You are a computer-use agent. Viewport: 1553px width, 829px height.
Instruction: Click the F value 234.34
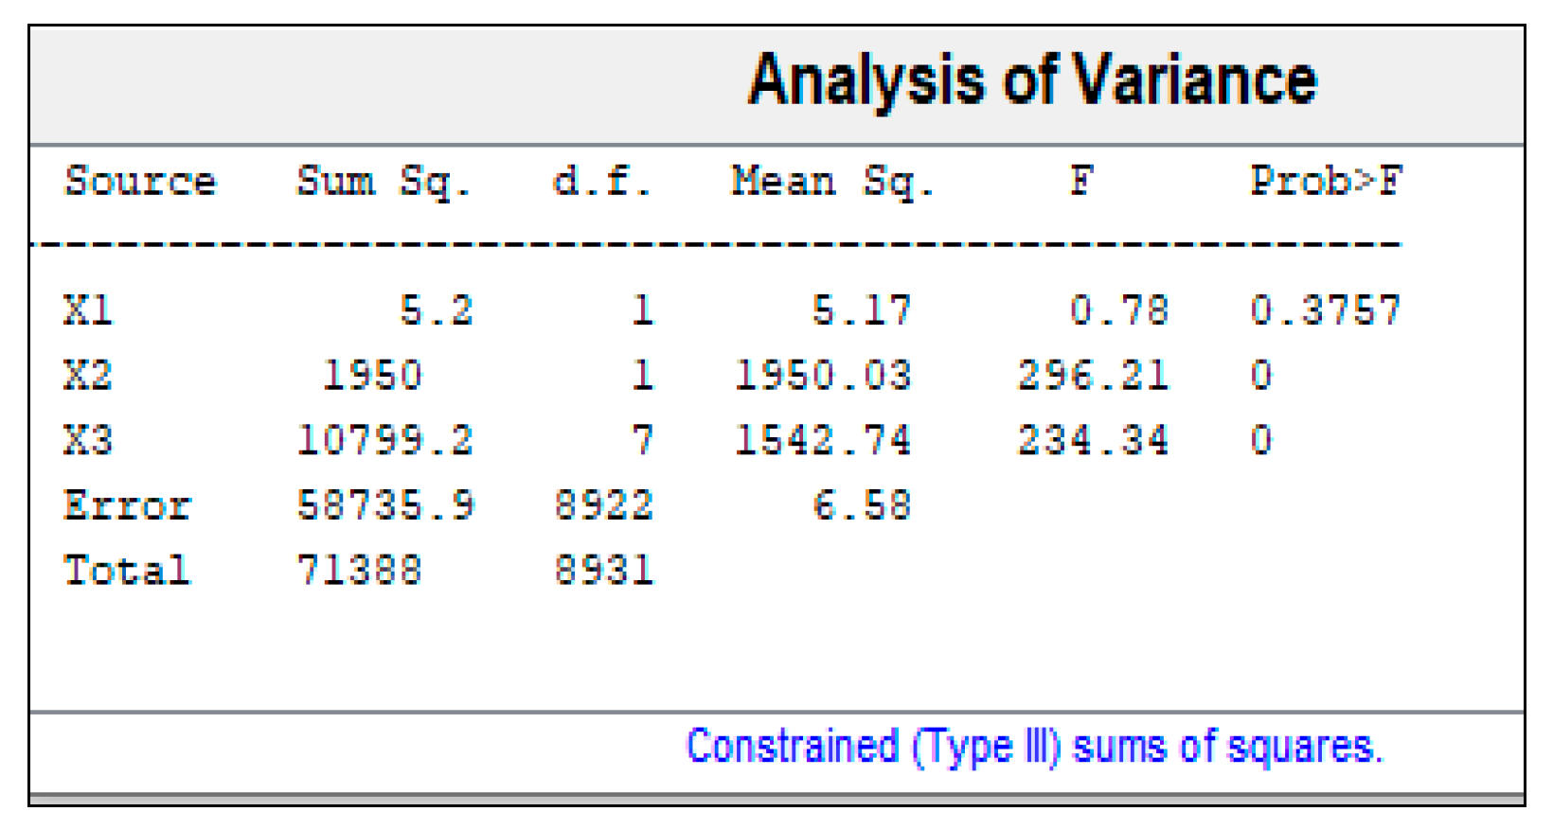(x=1093, y=440)
